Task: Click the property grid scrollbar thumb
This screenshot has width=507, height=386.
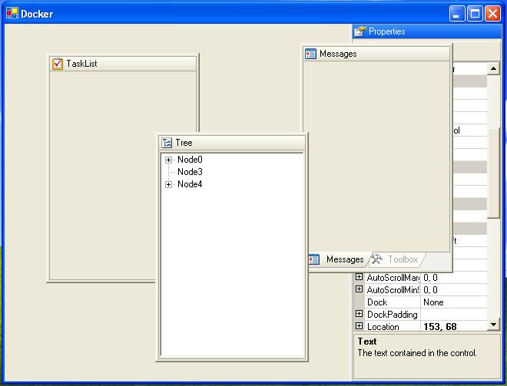Action: click(493, 173)
